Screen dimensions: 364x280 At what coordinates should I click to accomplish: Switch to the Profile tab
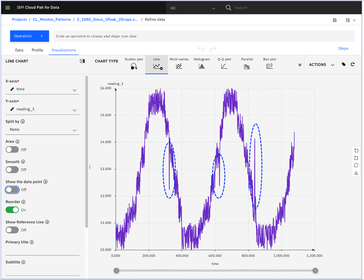pyautogui.click(x=37, y=50)
